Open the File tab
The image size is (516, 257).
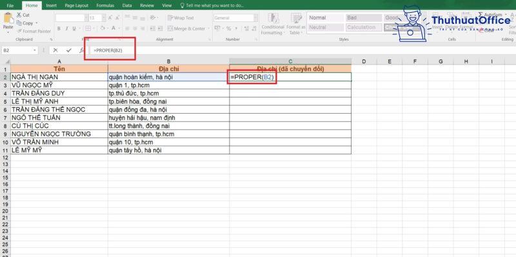tap(10, 6)
